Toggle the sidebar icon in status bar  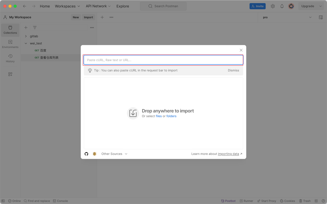[3, 201]
